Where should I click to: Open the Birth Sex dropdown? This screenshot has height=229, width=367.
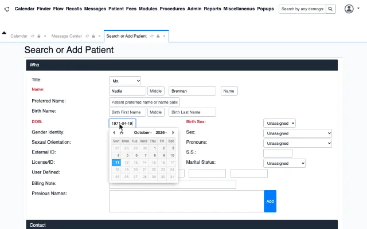[x=279, y=123]
